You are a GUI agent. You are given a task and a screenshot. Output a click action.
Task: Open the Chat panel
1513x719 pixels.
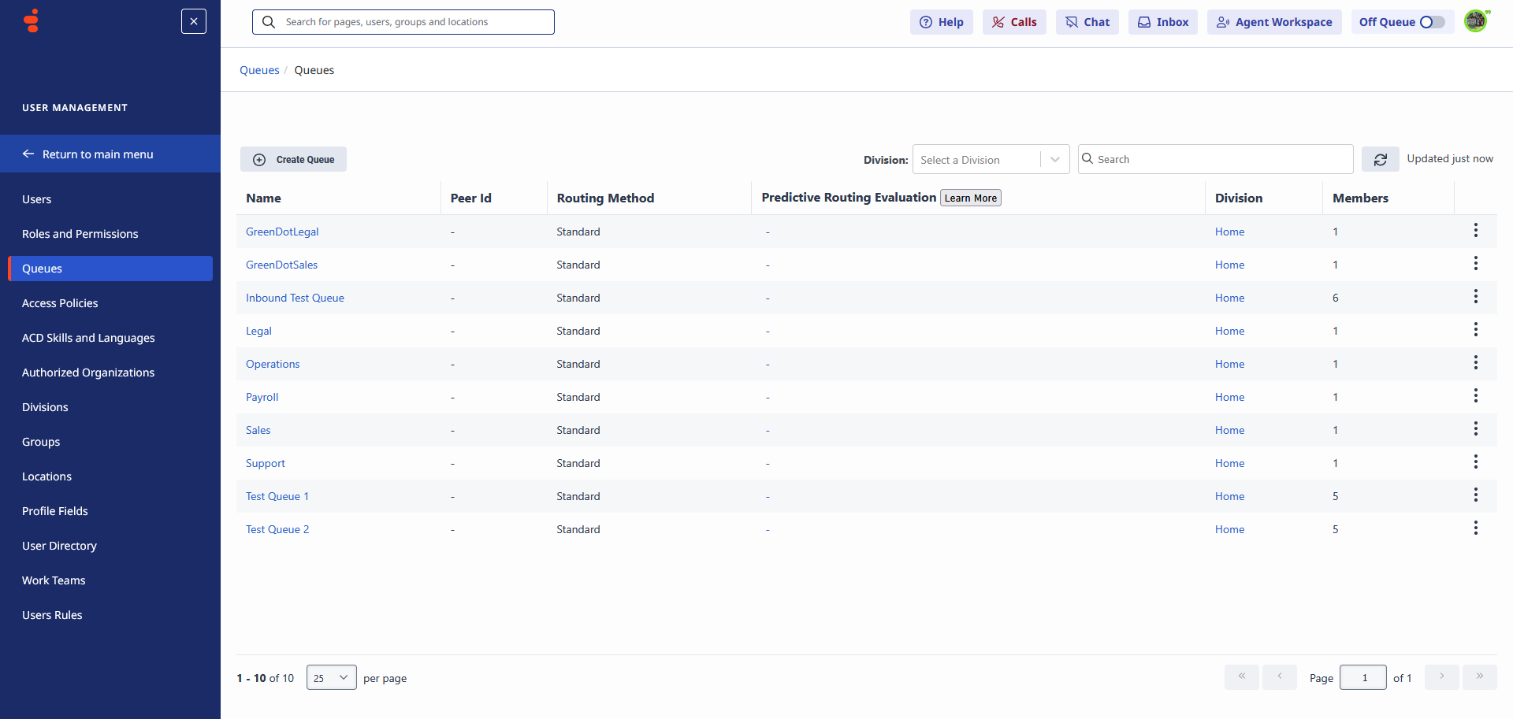(1087, 21)
